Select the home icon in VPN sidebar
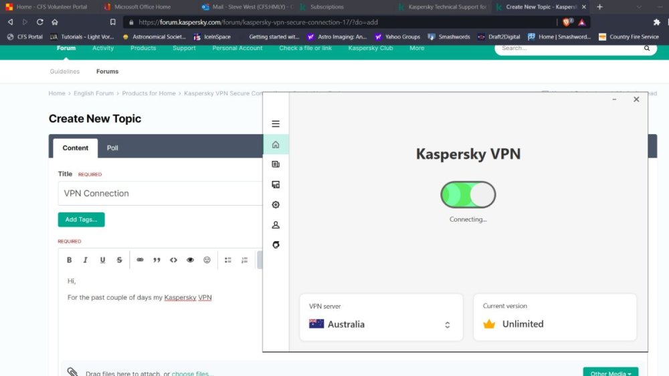 pyautogui.click(x=276, y=145)
